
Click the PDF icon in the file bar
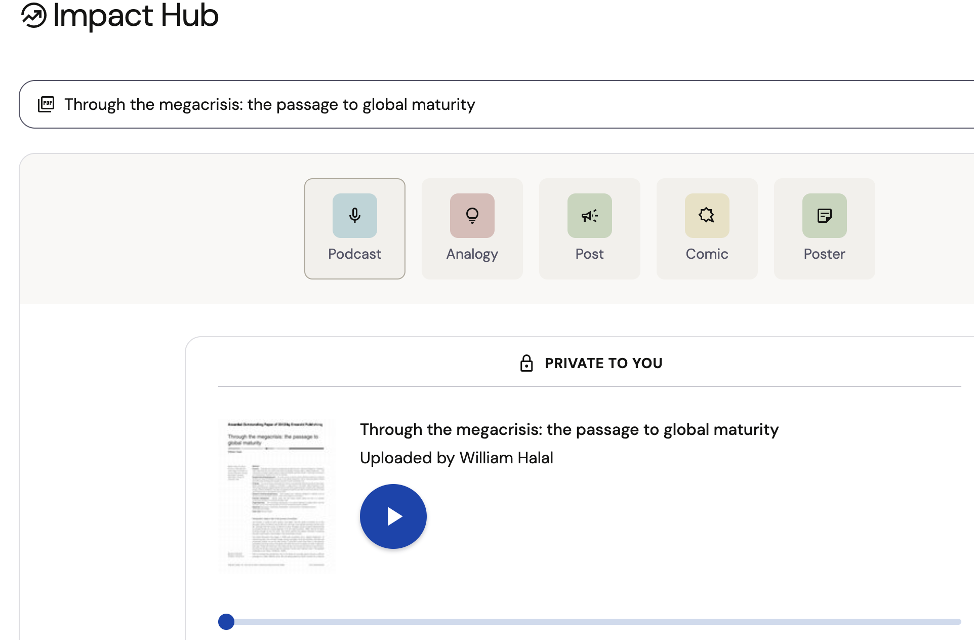(x=46, y=104)
